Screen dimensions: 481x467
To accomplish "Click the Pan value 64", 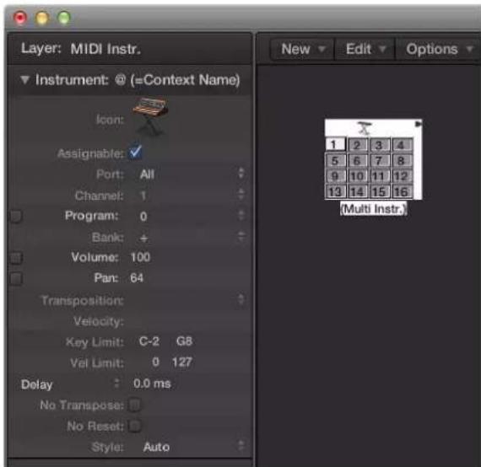I will 137,278.
